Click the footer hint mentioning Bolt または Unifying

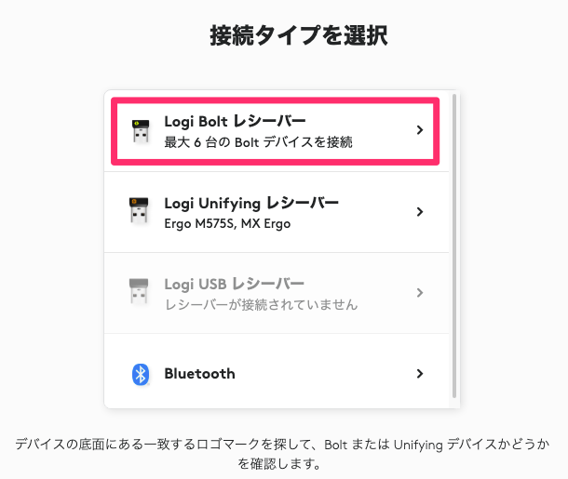coord(282,445)
